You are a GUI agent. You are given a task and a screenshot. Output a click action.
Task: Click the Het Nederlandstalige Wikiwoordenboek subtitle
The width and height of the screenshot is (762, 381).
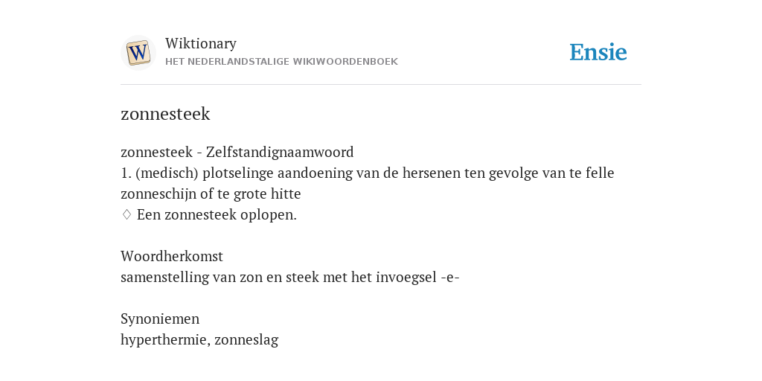click(281, 62)
